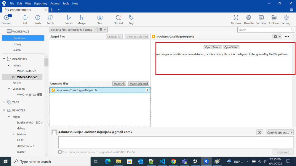Stage CaseTriggerHelper.cls with the plus icon
The image size is (296, 166).
(x=147, y=90)
